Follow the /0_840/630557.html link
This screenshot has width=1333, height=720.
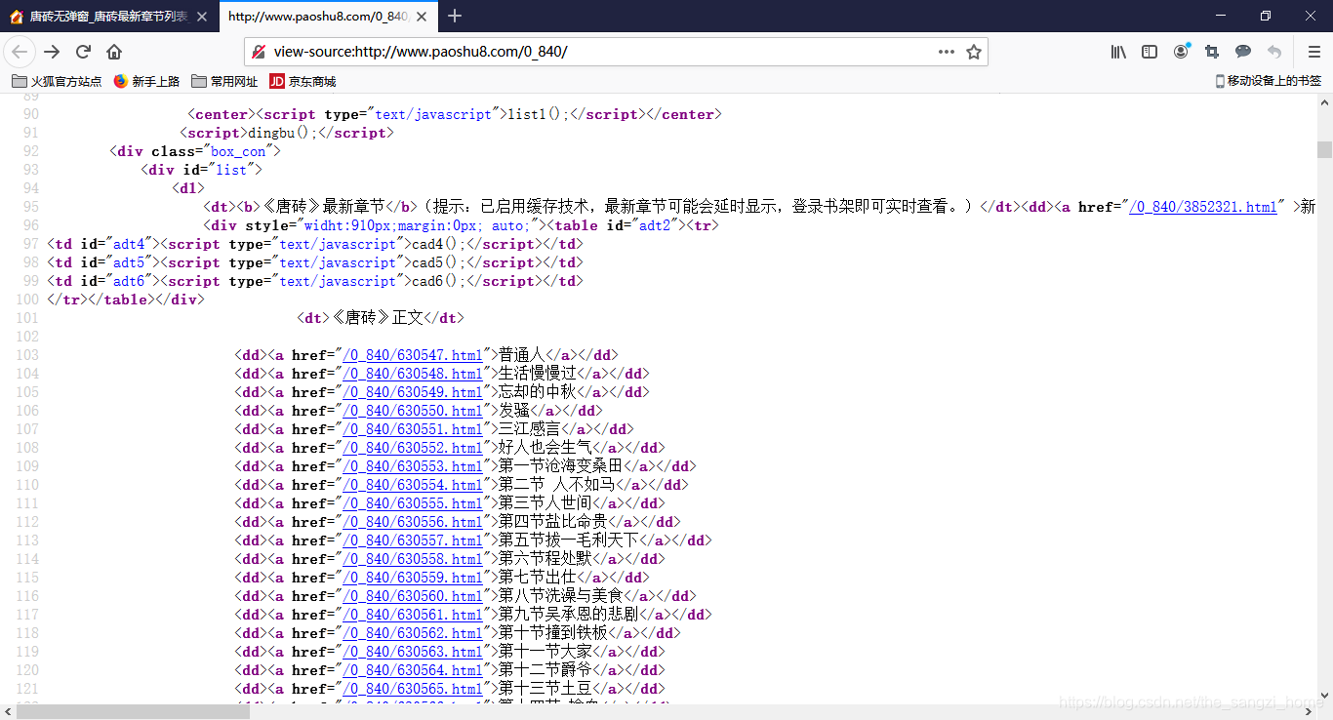(x=412, y=540)
